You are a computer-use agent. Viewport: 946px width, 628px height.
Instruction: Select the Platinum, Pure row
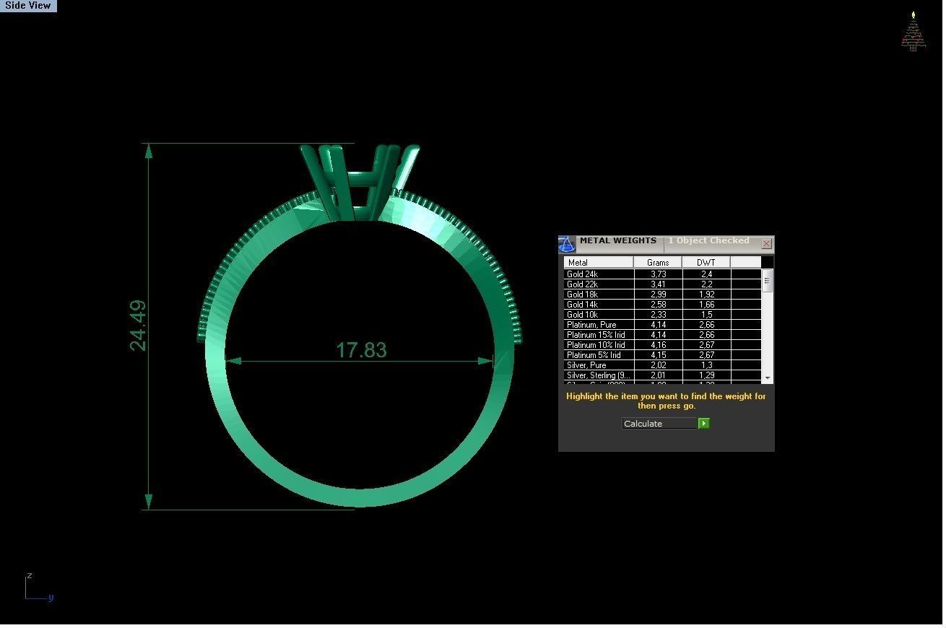[x=662, y=325]
